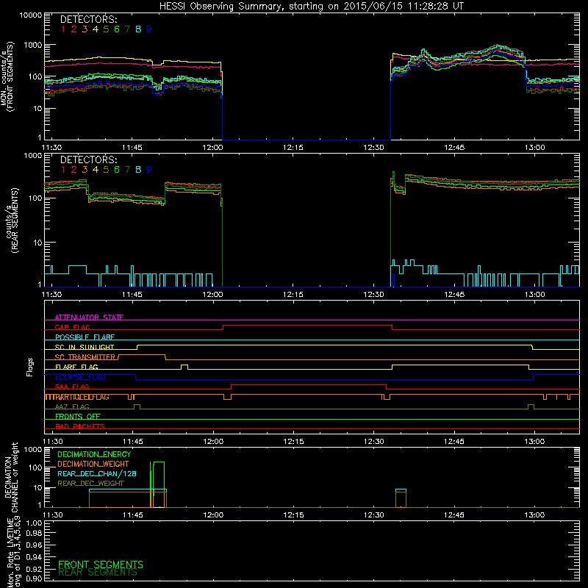Click the BAD PACKETS flag label
This screenshot has height=588, width=588.
(x=80, y=426)
